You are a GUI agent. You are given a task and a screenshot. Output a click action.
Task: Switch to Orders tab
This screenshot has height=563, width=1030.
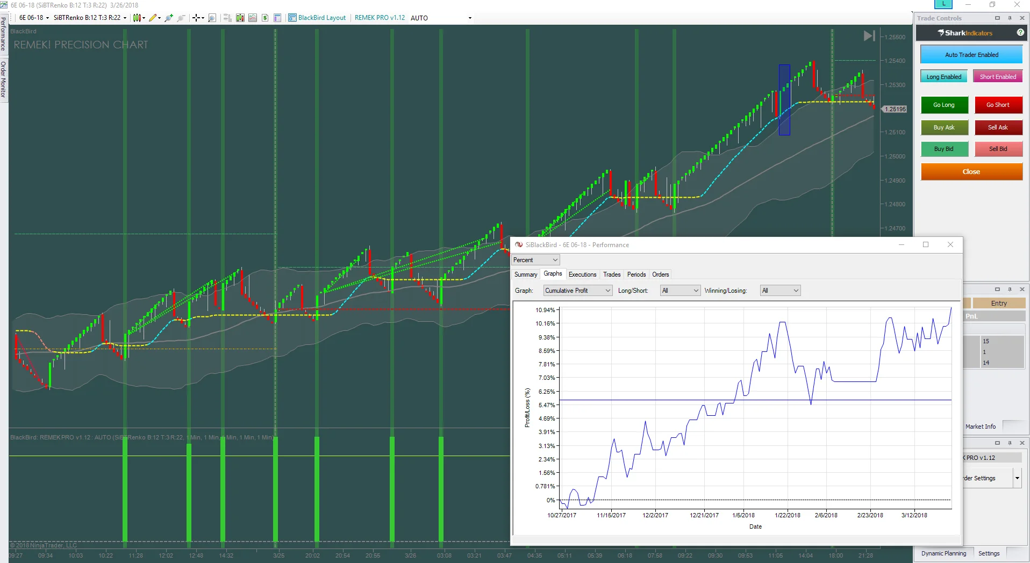point(660,275)
